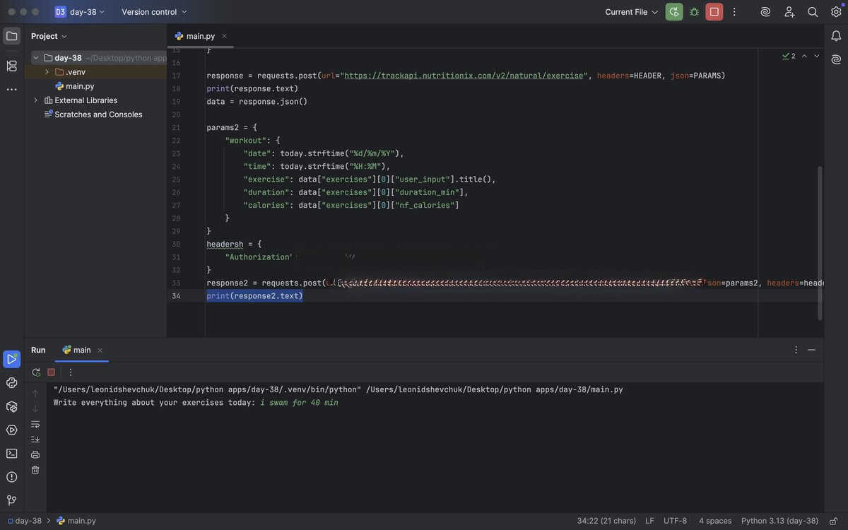Viewport: 848px width, 530px height.
Task: Open the Version control dropdown
Action: click(x=154, y=12)
